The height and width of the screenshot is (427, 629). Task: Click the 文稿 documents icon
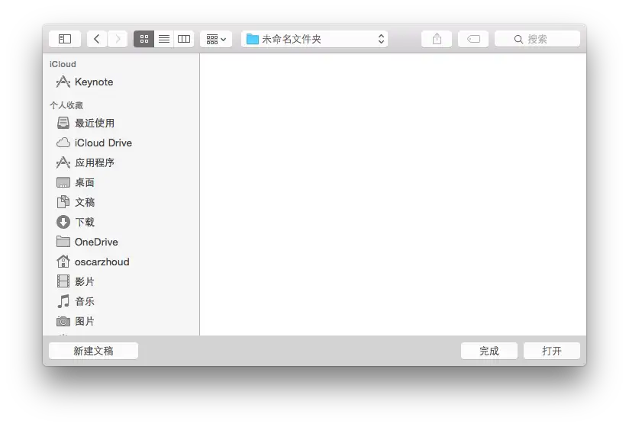(63, 202)
